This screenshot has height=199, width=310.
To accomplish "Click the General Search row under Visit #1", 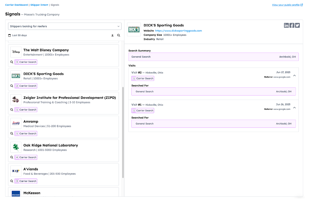I will [x=214, y=124].
